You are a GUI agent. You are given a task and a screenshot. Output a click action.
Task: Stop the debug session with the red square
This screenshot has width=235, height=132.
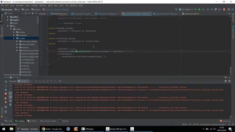pos(6,94)
